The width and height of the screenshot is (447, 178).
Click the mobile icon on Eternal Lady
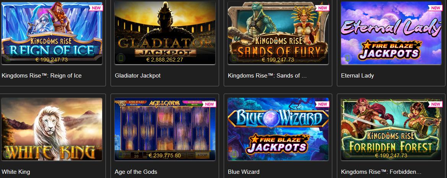click(x=347, y=58)
